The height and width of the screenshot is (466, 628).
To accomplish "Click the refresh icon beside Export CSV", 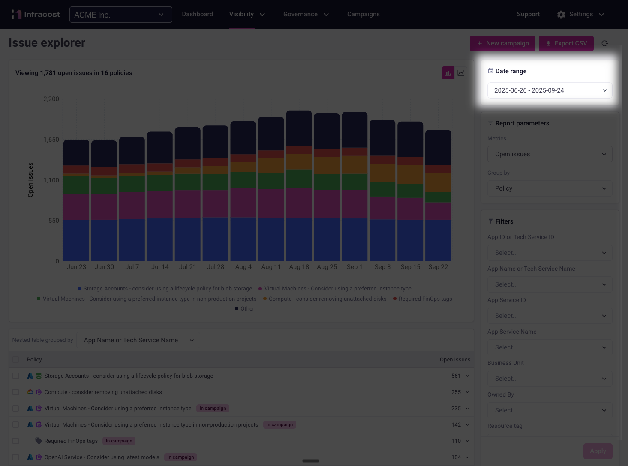I will click(x=604, y=43).
